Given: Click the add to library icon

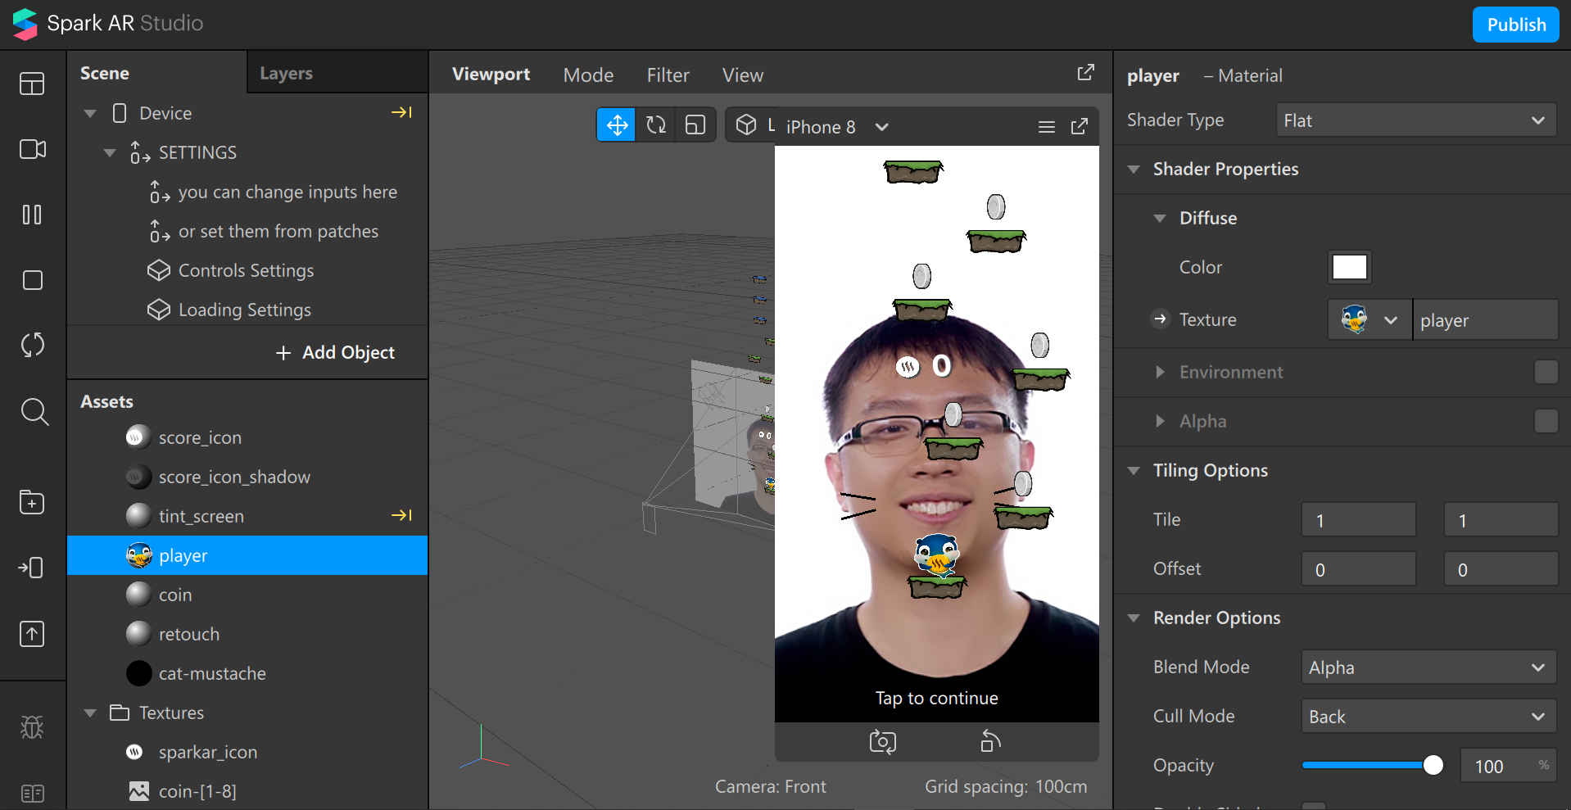Looking at the screenshot, I should 32,502.
